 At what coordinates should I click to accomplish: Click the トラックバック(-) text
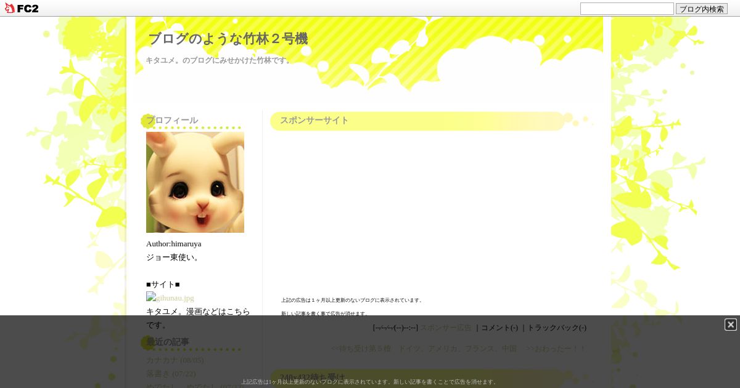point(557,328)
